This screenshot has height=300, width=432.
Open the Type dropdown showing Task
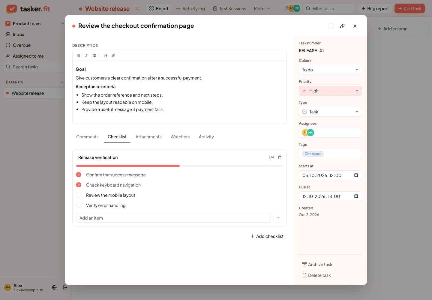(330, 112)
